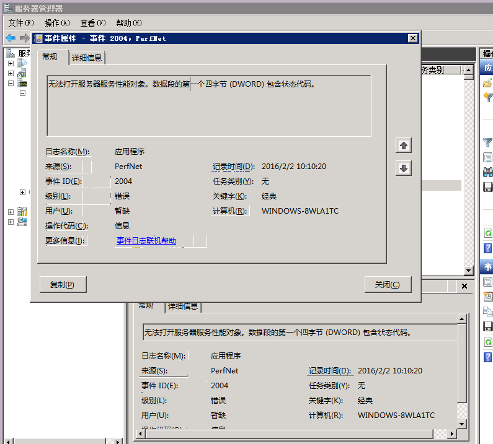Switch to the 详细信息 tab in event dialog
493x444 pixels.
click(87, 58)
